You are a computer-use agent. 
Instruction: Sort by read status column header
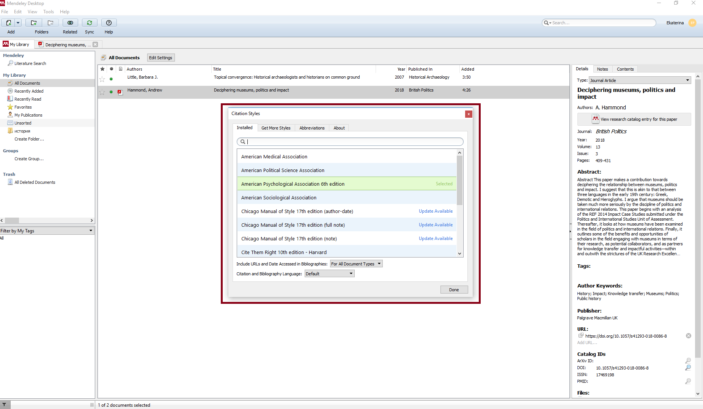[112, 69]
